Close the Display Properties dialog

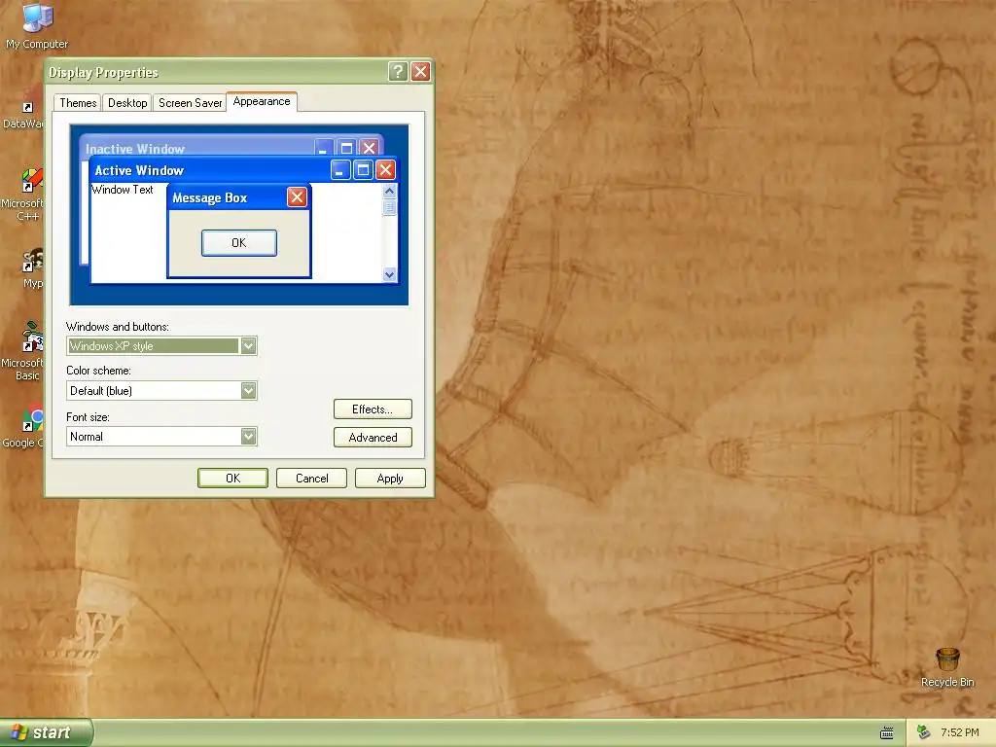point(420,72)
